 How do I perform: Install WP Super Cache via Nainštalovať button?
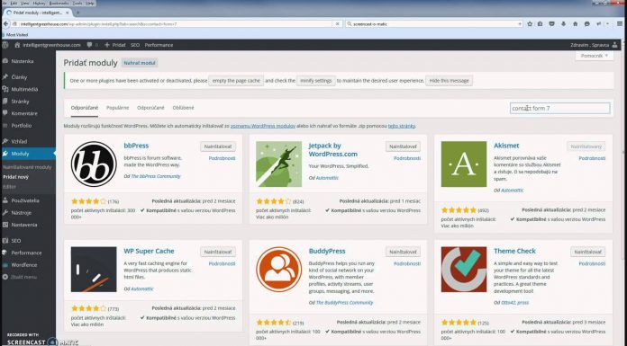coord(218,252)
